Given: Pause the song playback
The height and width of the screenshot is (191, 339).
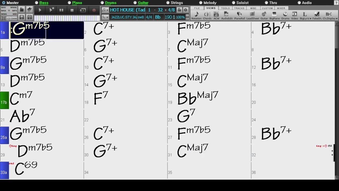Looking at the screenshot, I should click(x=61, y=10).
